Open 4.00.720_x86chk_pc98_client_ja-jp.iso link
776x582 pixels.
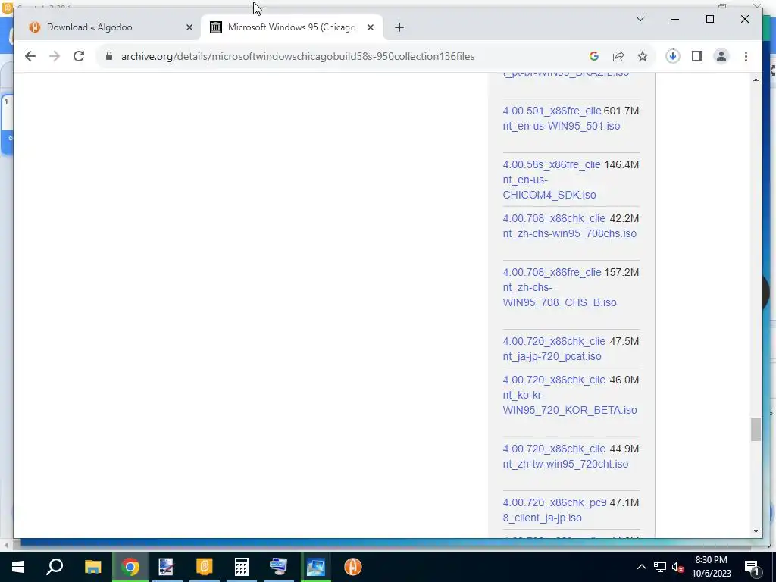pyautogui.click(x=554, y=510)
